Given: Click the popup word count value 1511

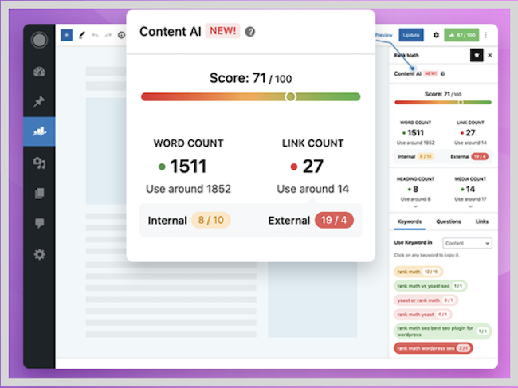Looking at the screenshot, I should click(x=188, y=166).
